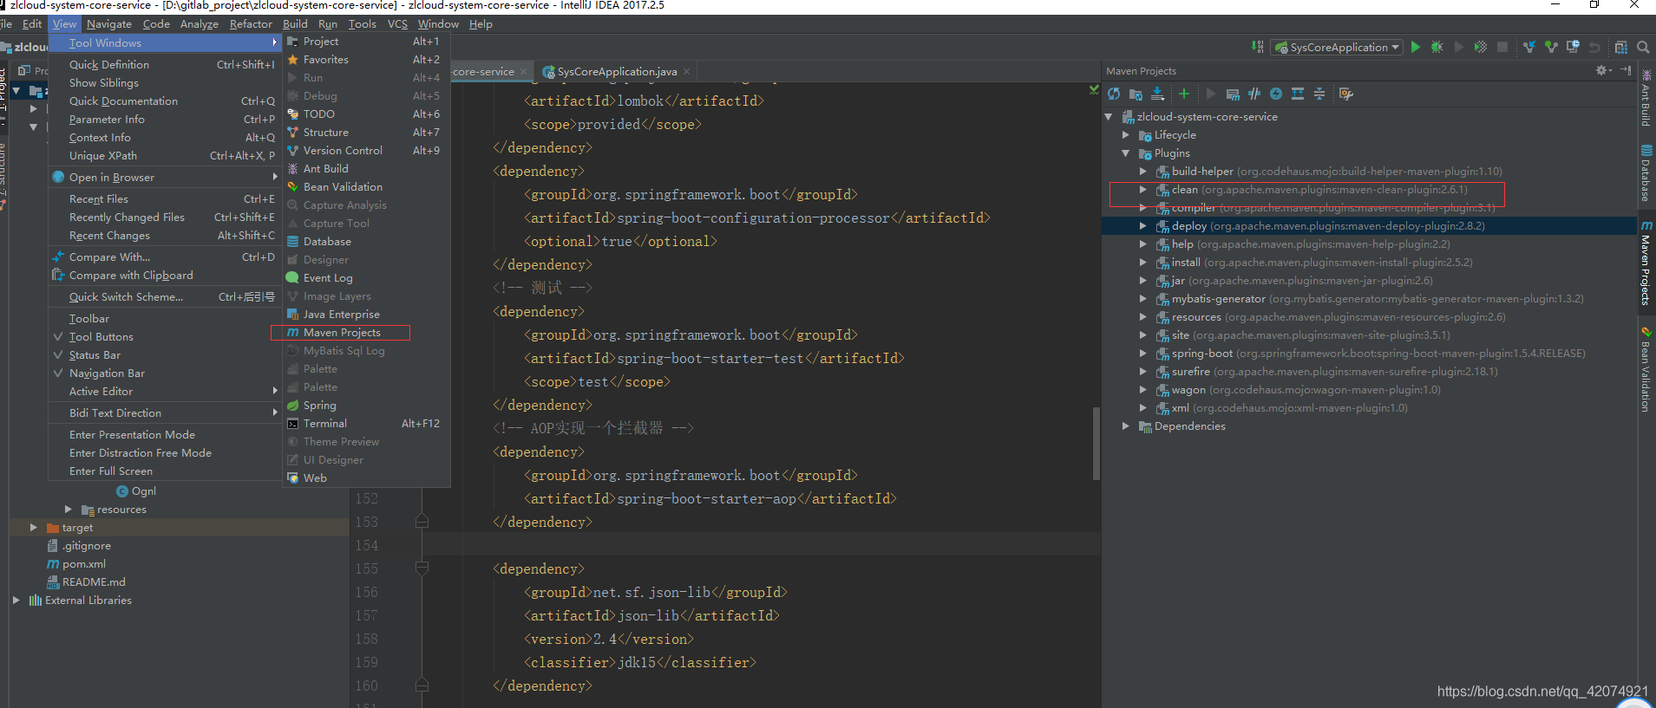This screenshot has width=1656, height=708.
Task: Collapse all nodes in Maven Projects tree
Action: pyautogui.click(x=1319, y=94)
